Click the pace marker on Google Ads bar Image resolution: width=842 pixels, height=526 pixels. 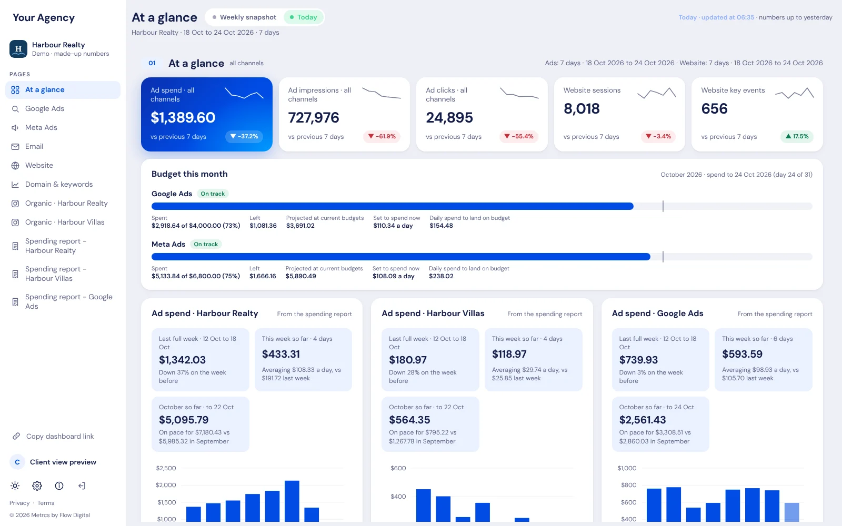click(x=663, y=206)
